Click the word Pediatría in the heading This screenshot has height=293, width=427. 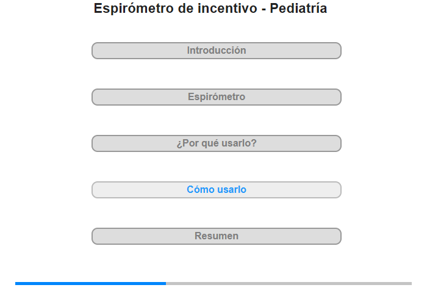click(298, 8)
